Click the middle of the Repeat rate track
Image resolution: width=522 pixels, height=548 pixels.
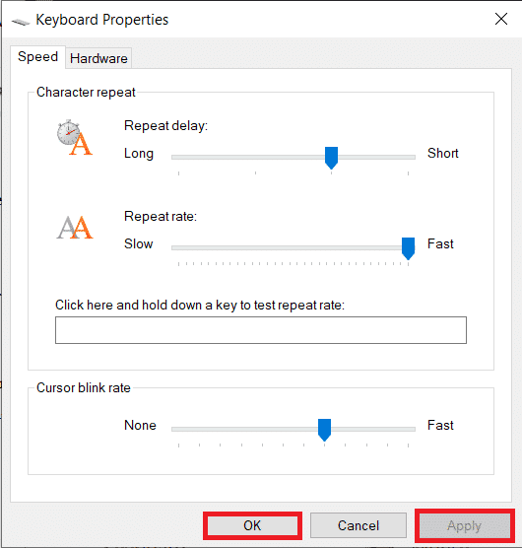(x=294, y=247)
